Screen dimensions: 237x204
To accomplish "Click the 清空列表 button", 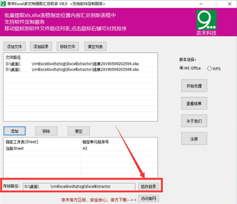I will coord(95,47).
